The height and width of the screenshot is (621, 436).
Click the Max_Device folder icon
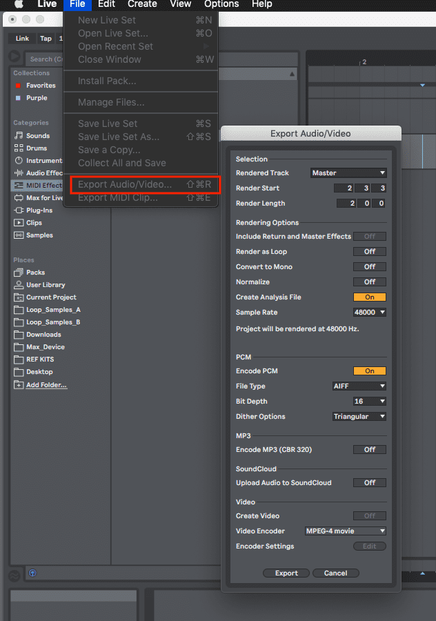pyautogui.click(x=19, y=347)
